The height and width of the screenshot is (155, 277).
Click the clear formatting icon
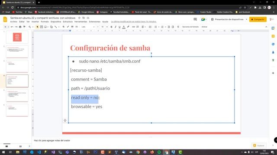point(178,27)
